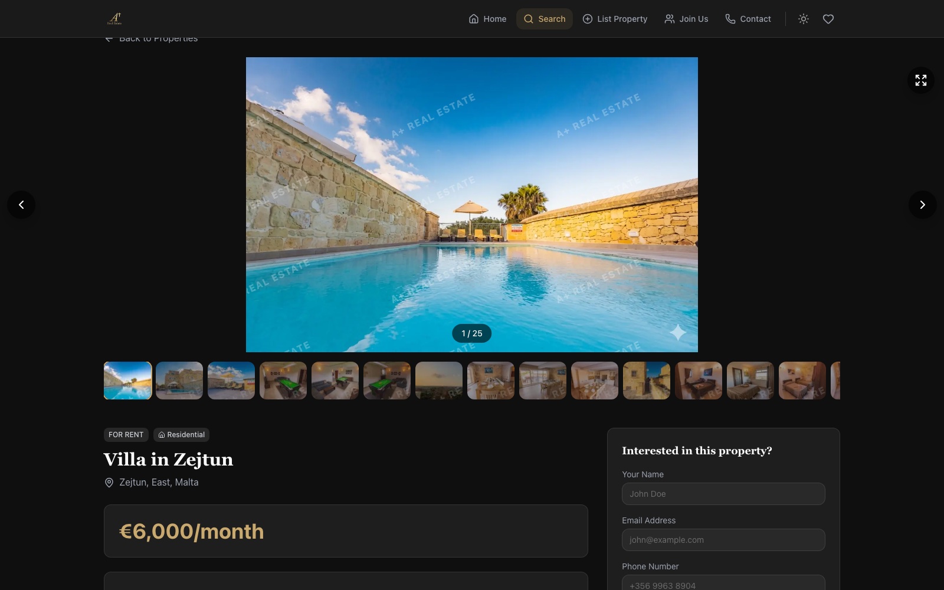Select the fourteenth thumbnail showing twin bedroom
Viewport: 944px width, 590px height.
click(802, 381)
